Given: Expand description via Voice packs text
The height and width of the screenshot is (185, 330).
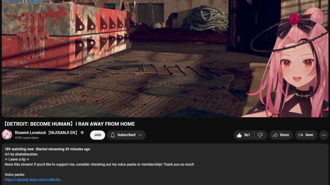Looking at the screenshot, I should click(15, 175).
